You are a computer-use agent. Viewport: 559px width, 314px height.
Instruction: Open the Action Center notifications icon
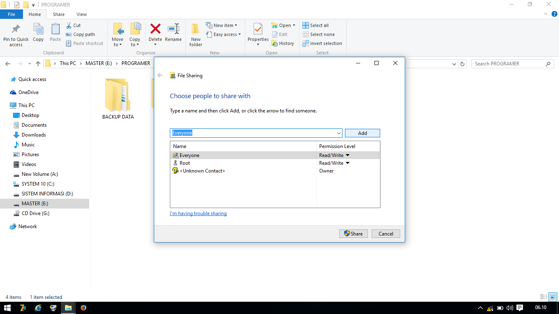(x=520, y=308)
